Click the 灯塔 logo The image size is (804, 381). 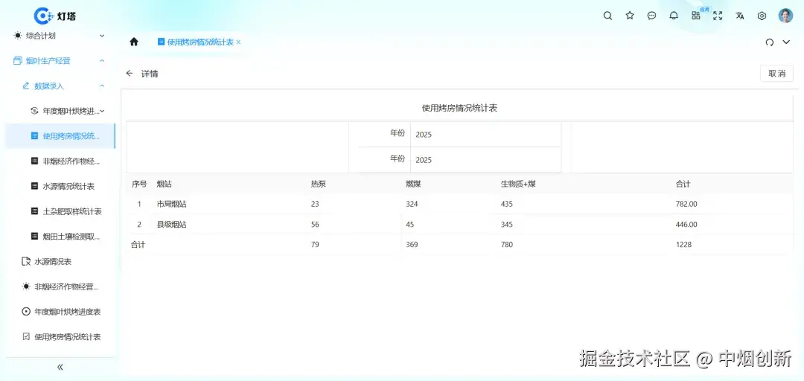55,16
